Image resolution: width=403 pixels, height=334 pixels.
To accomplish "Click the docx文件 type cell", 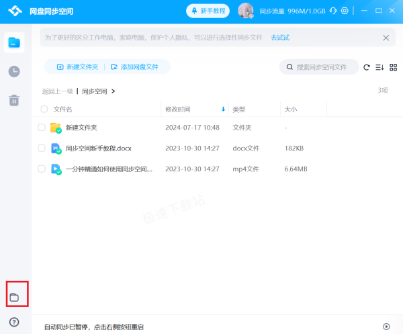I will (x=246, y=149).
